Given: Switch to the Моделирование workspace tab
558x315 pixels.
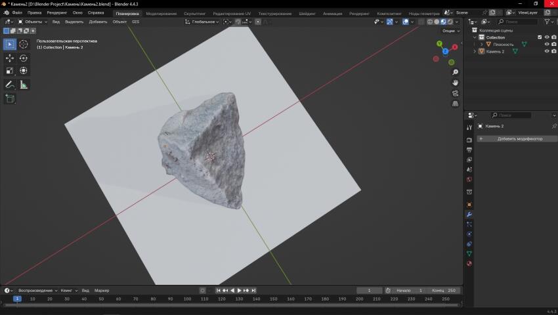Looking at the screenshot, I should (161, 14).
